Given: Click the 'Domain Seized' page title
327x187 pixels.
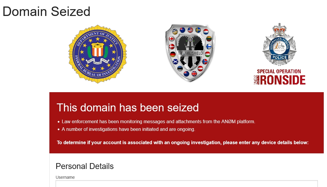Looking at the screenshot, I should point(46,12).
